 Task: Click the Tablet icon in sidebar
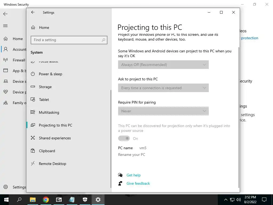33,99
